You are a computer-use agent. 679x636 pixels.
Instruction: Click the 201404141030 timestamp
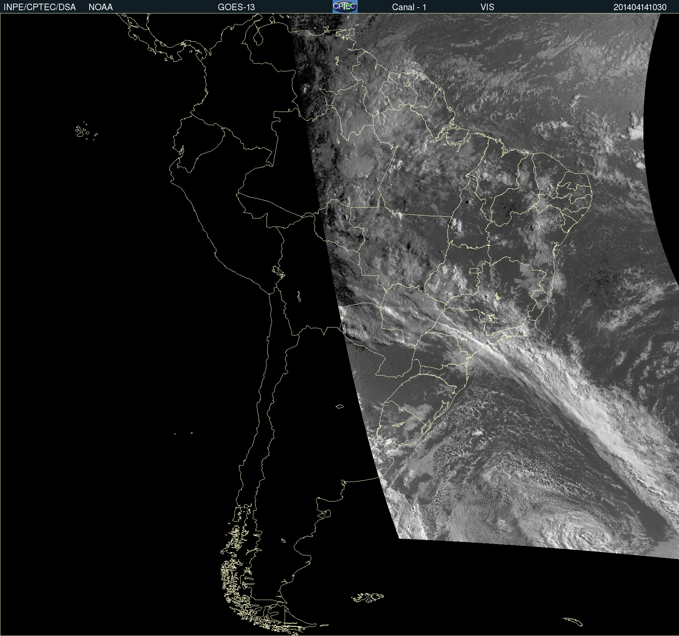[x=640, y=7]
